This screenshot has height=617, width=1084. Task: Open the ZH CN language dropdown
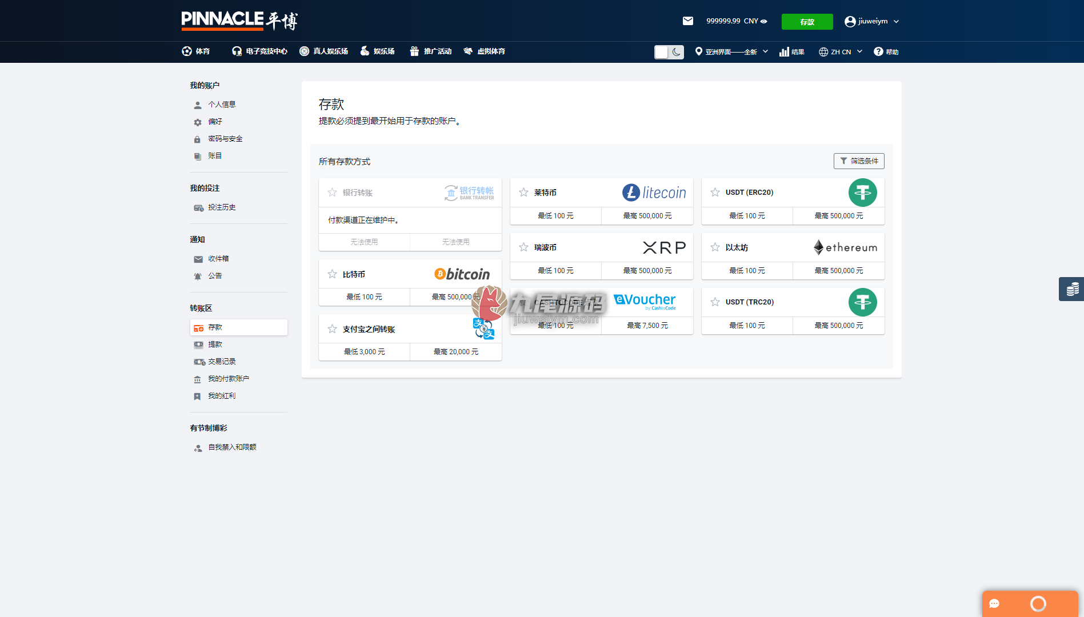(x=840, y=52)
